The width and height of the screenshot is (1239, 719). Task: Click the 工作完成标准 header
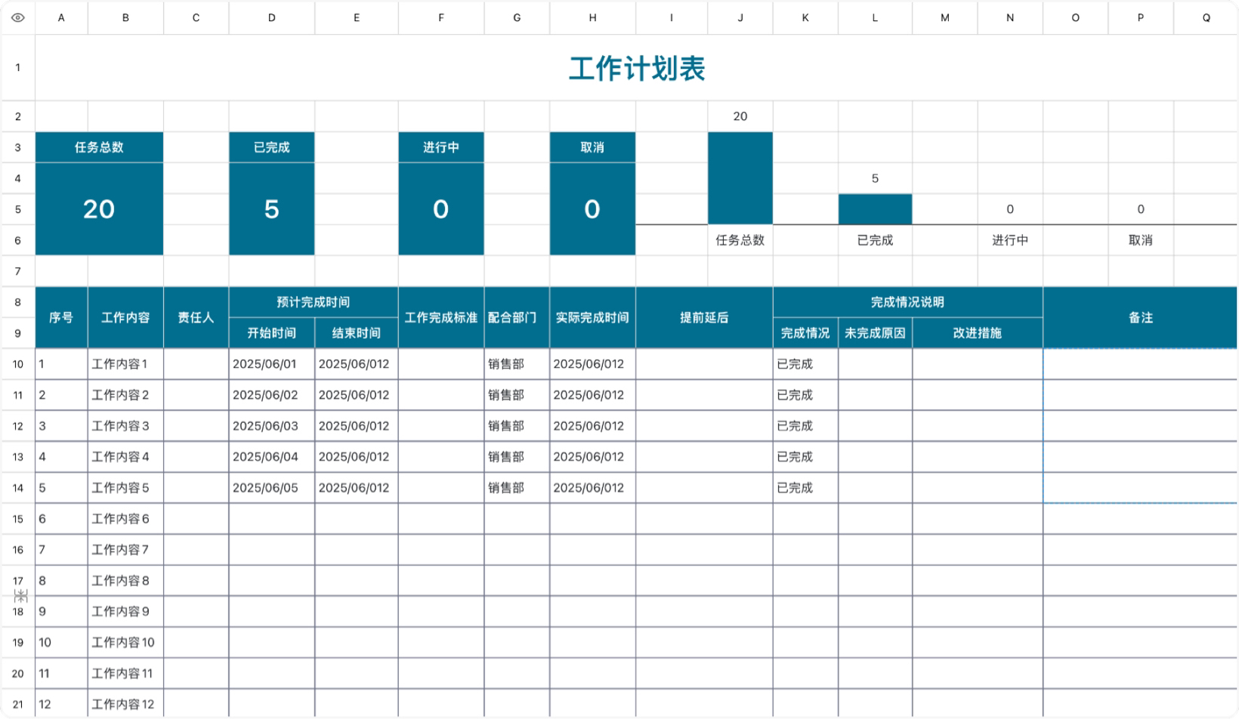pyautogui.click(x=441, y=317)
